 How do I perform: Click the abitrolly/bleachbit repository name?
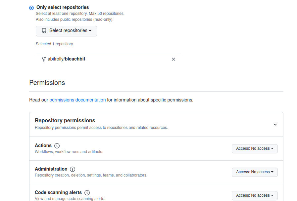click(x=66, y=59)
